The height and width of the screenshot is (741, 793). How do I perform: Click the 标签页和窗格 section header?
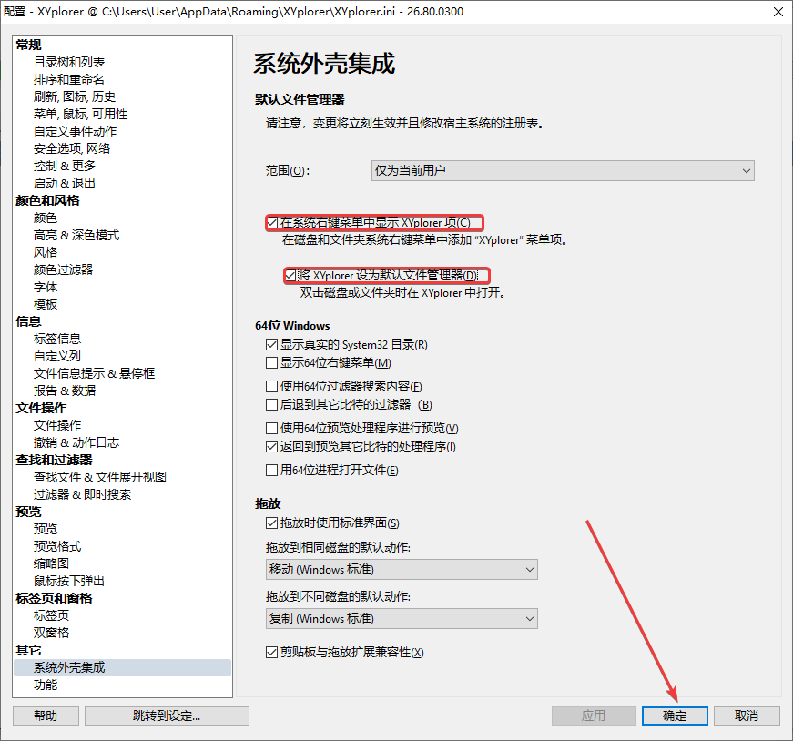54,598
